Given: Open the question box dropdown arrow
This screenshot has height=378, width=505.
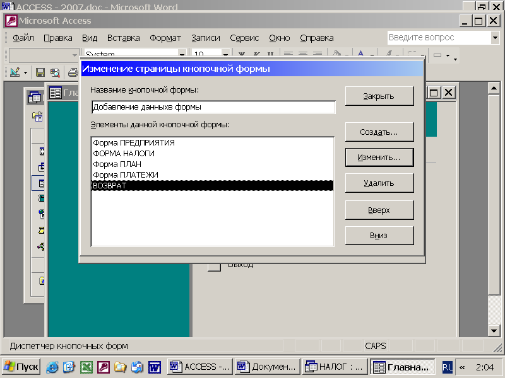Looking at the screenshot, I should [496, 38].
